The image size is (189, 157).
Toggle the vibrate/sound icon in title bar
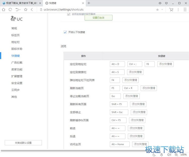click(160, 3)
